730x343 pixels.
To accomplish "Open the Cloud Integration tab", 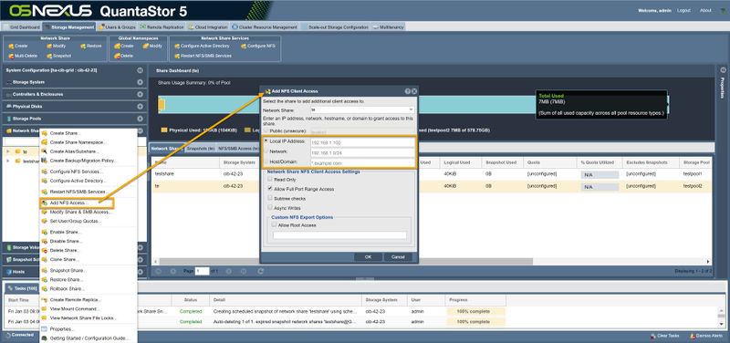I will [208, 27].
